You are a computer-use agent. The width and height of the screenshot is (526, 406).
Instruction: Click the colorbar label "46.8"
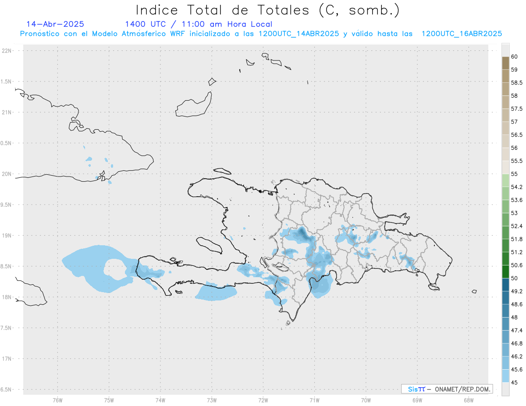516,343
